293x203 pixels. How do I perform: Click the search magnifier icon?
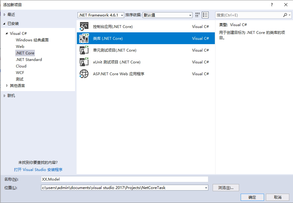[285, 15]
